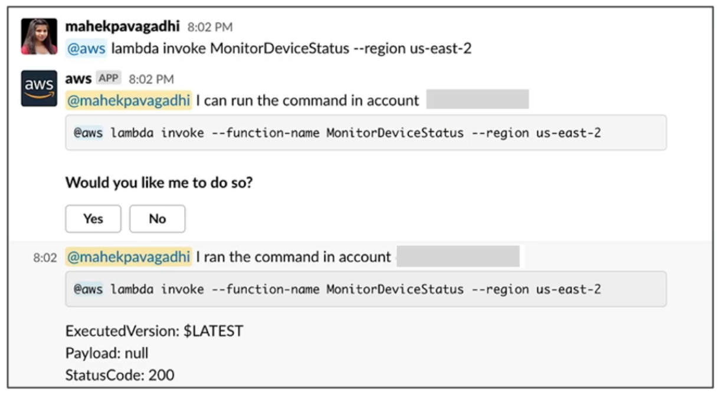
Task: Click the 8:02 PM timestamp beside mahekpavagadhi's name
Action: click(209, 27)
